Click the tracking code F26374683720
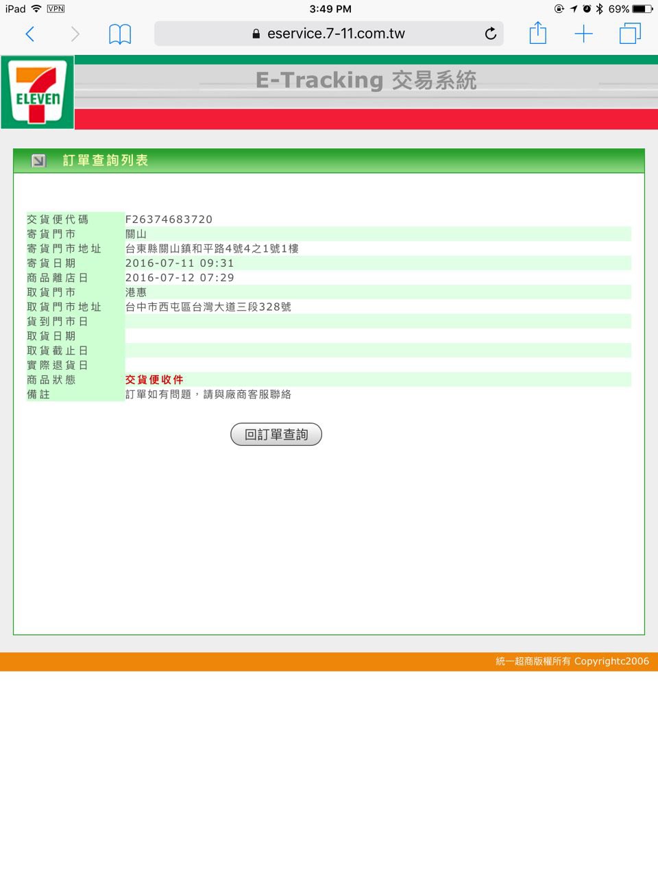Image resolution: width=658 pixels, height=878 pixels. tap(169, 219)
